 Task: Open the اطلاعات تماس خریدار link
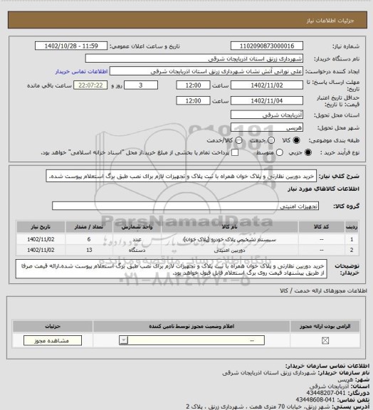pos(81,71)
